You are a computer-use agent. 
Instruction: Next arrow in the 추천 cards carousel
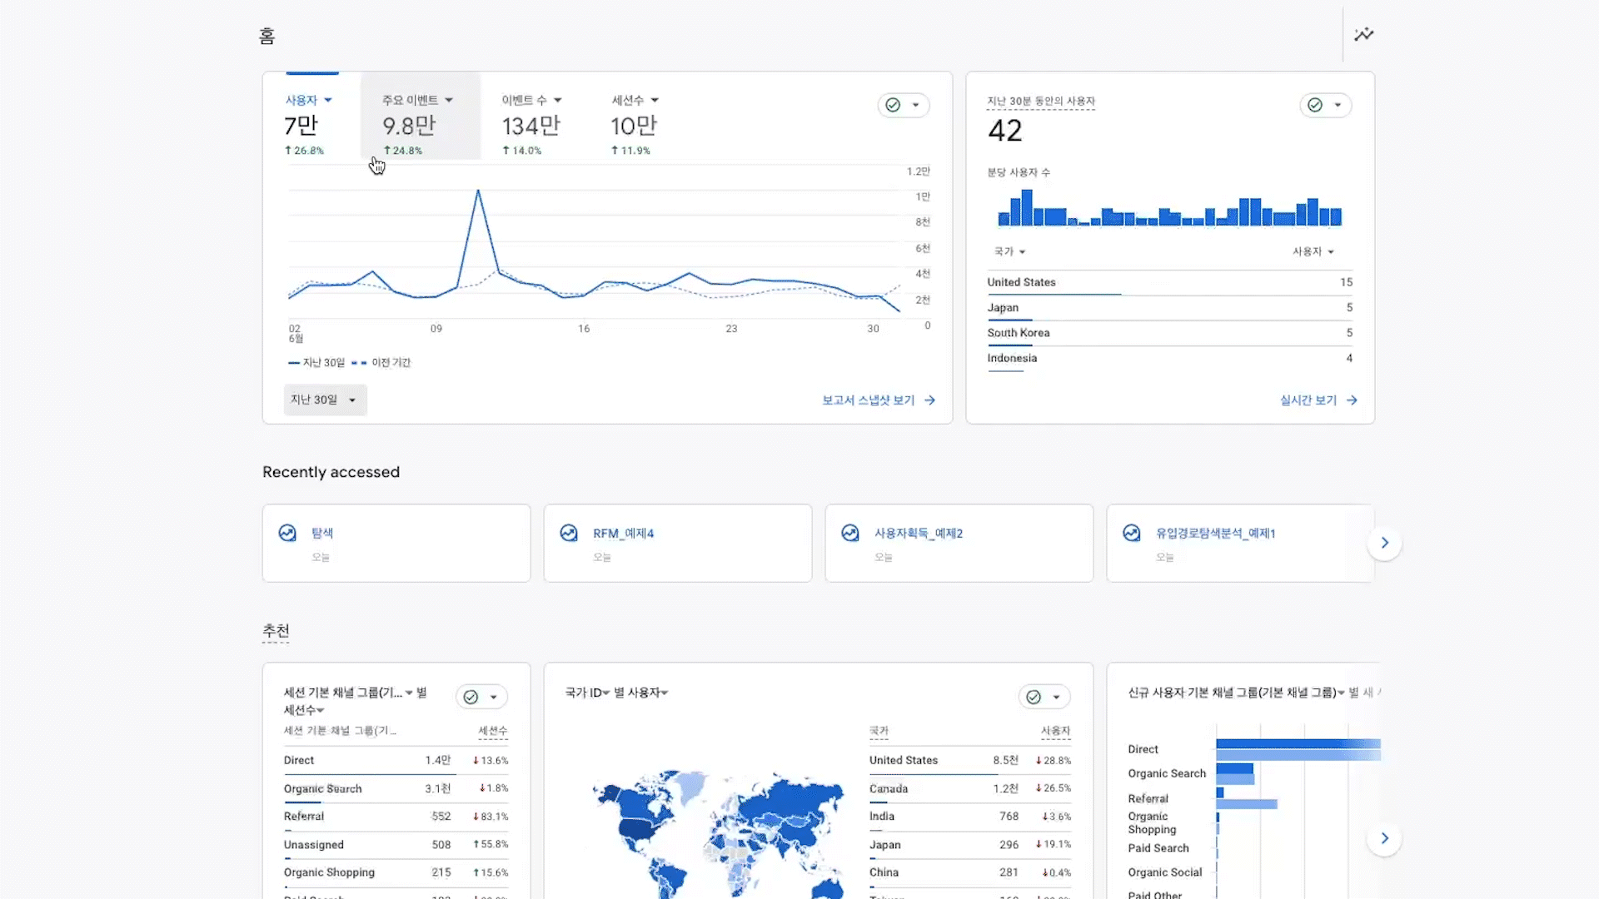tap(1385, 838)
